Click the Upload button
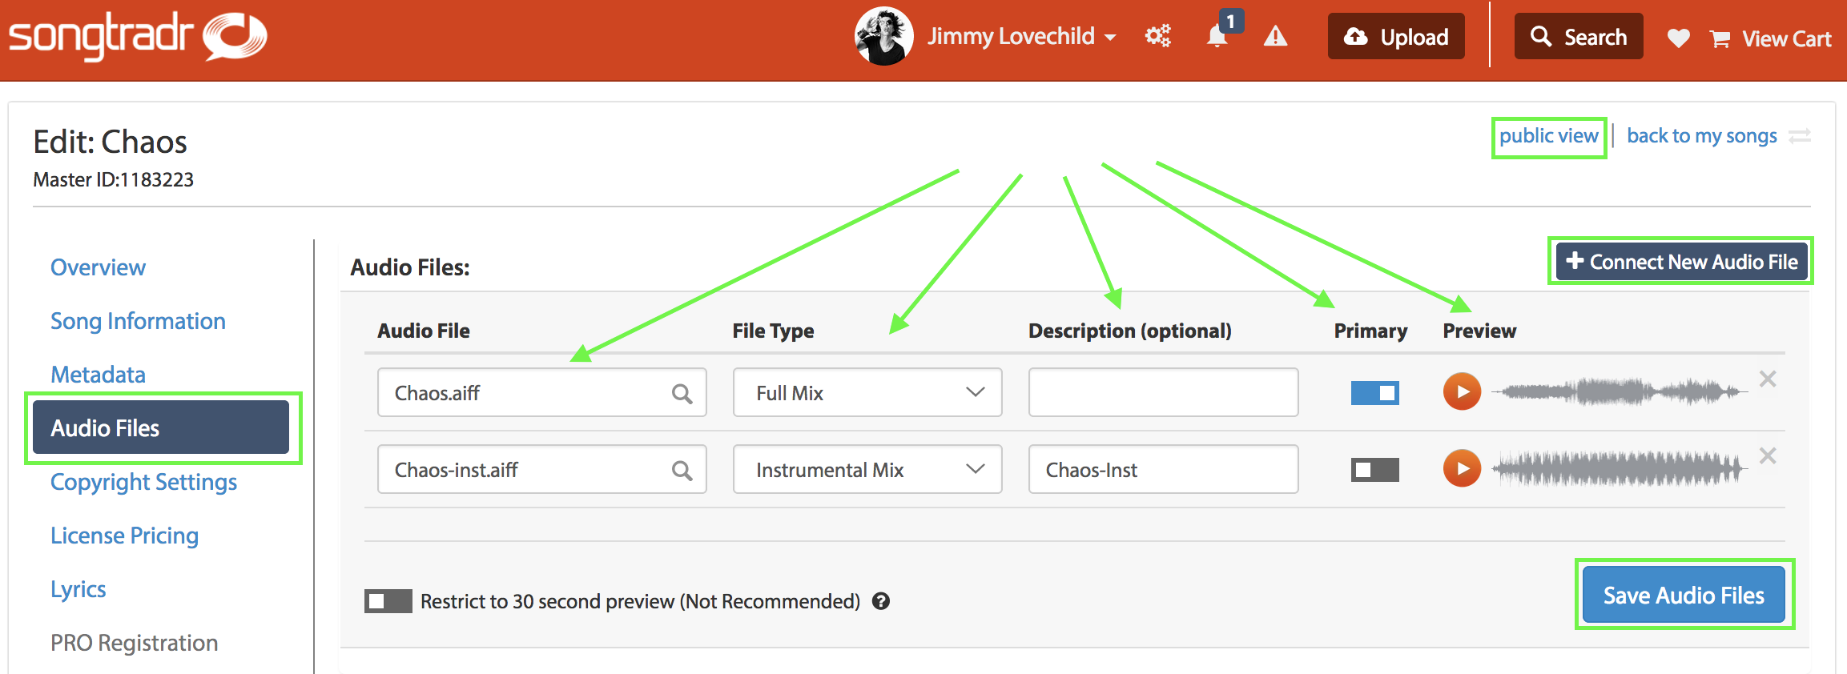Screen dimensions: 1847x674 [1396, 36]
